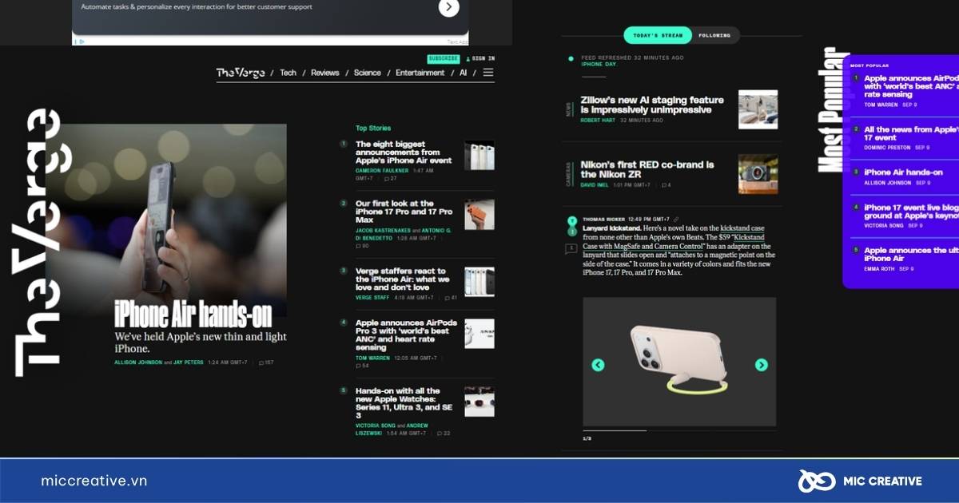Image resolution: width=959 pixels, height=503 pixels.
Task: Click the Nikon ZR camera thumbnail
Action: pyautogui.click(x=758, y=173)
